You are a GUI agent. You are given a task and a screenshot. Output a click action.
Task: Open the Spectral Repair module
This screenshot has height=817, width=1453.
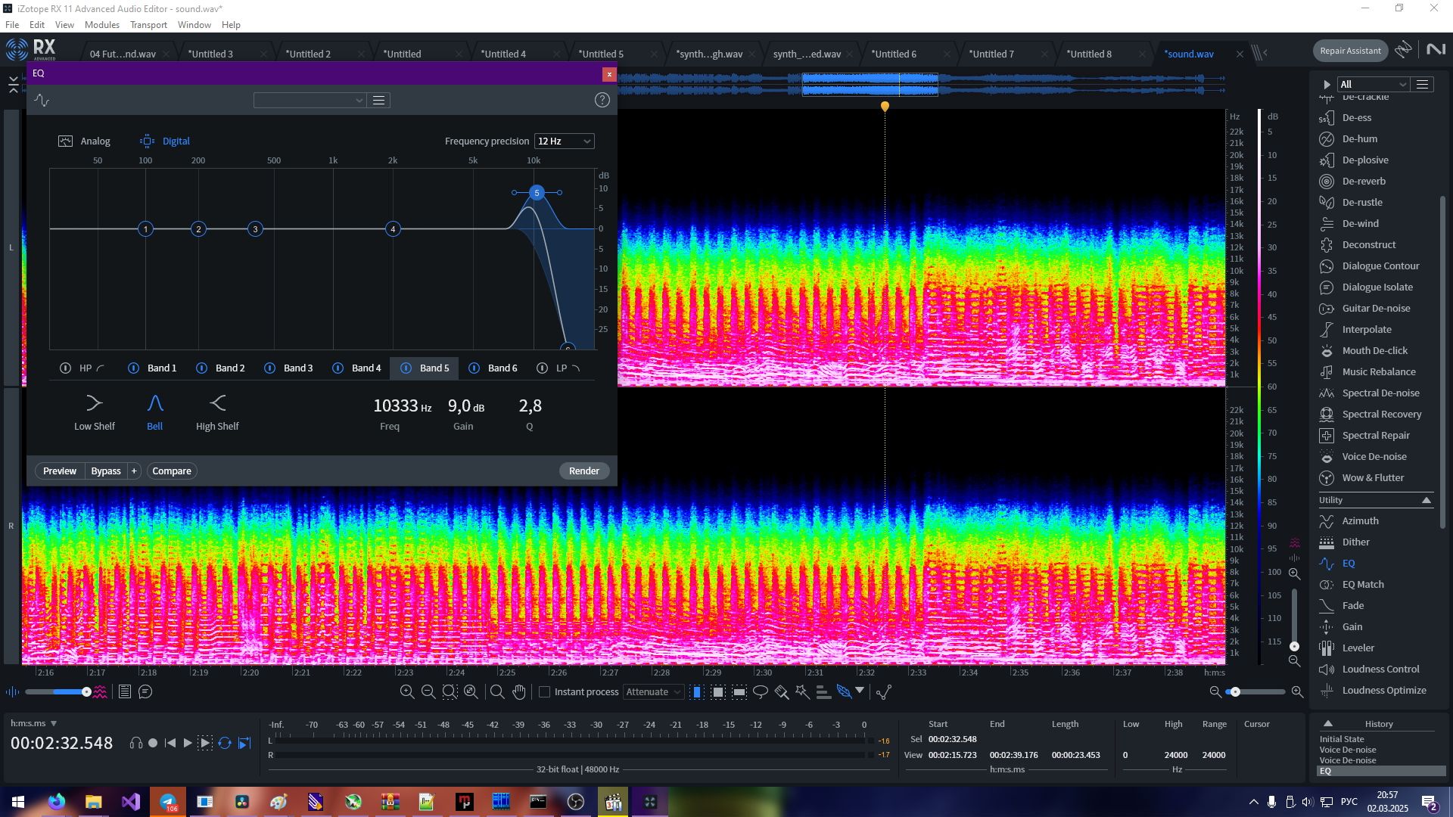click(1375, 435)
